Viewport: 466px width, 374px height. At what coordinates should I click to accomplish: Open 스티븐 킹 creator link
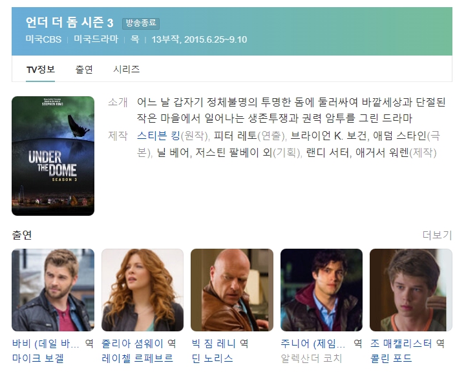point(158,136)
